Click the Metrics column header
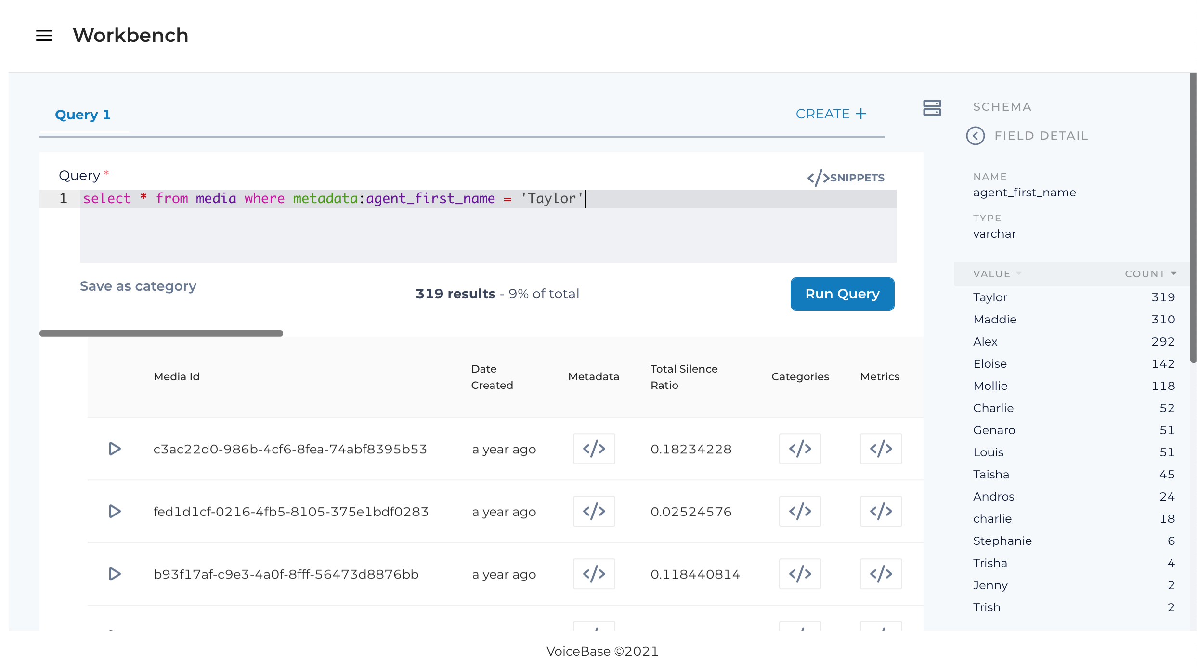1197x670 pixels. (x=879, y=377)
